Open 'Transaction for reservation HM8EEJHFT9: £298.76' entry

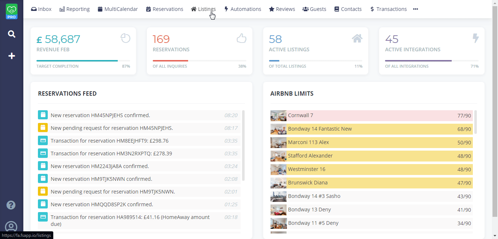pos(109,141)
